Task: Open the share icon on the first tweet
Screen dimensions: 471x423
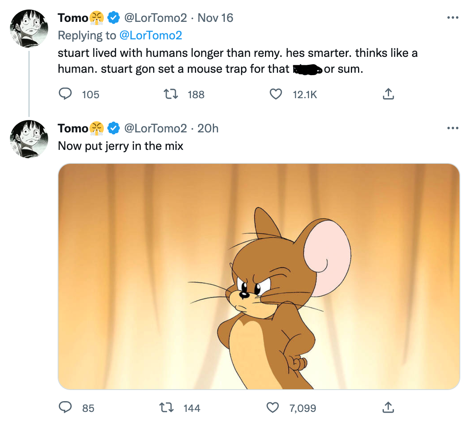Action: tap(388, 94)
